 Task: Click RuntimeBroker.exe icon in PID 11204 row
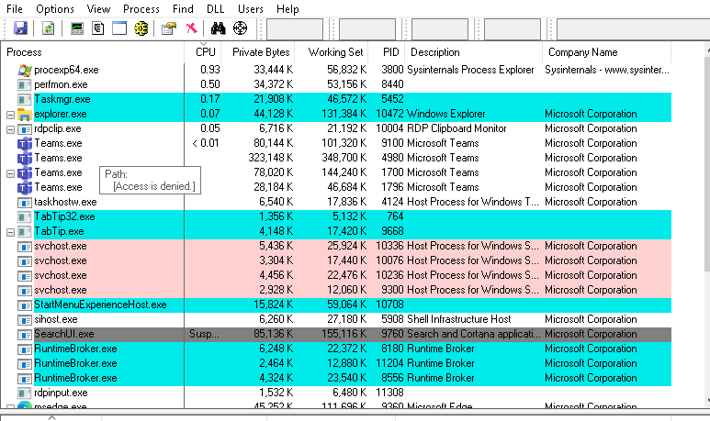click(25, 363)
